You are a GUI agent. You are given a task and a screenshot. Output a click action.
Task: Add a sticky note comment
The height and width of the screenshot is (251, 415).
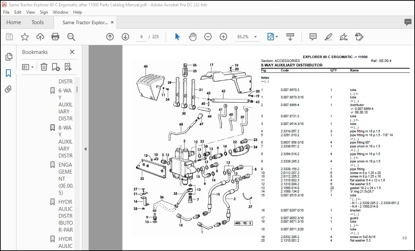tap(313, 37)
